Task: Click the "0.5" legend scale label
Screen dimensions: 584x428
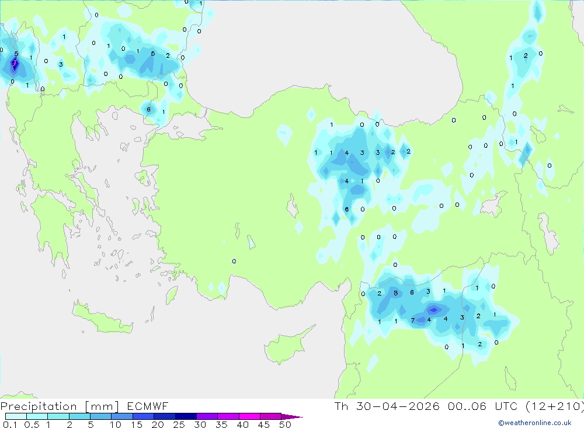Action: pyautogui.click(x=32, y=424)
